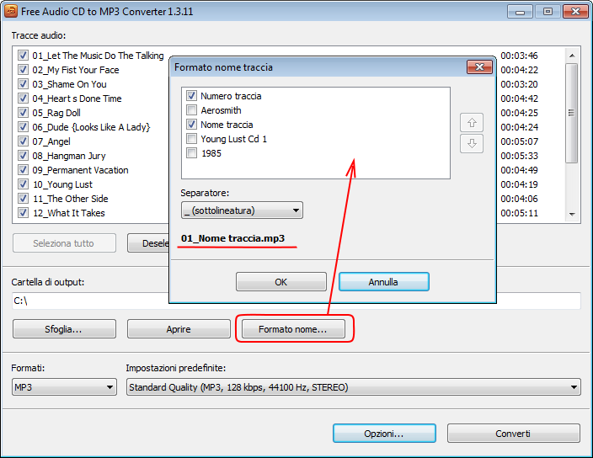593x458 pixels.
Task: Click the 01_Nome traccia.mp3 preview text
Action: click(x=232, y=238)
